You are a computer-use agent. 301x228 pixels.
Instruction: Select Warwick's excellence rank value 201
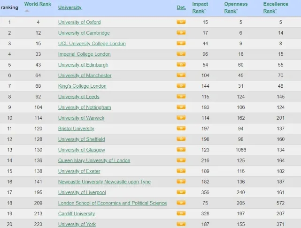click(280, 118)
